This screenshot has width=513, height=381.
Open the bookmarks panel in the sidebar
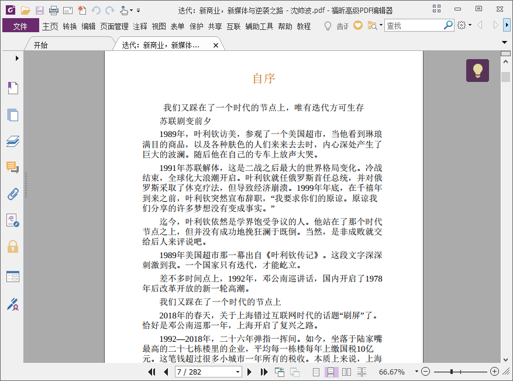13,88
